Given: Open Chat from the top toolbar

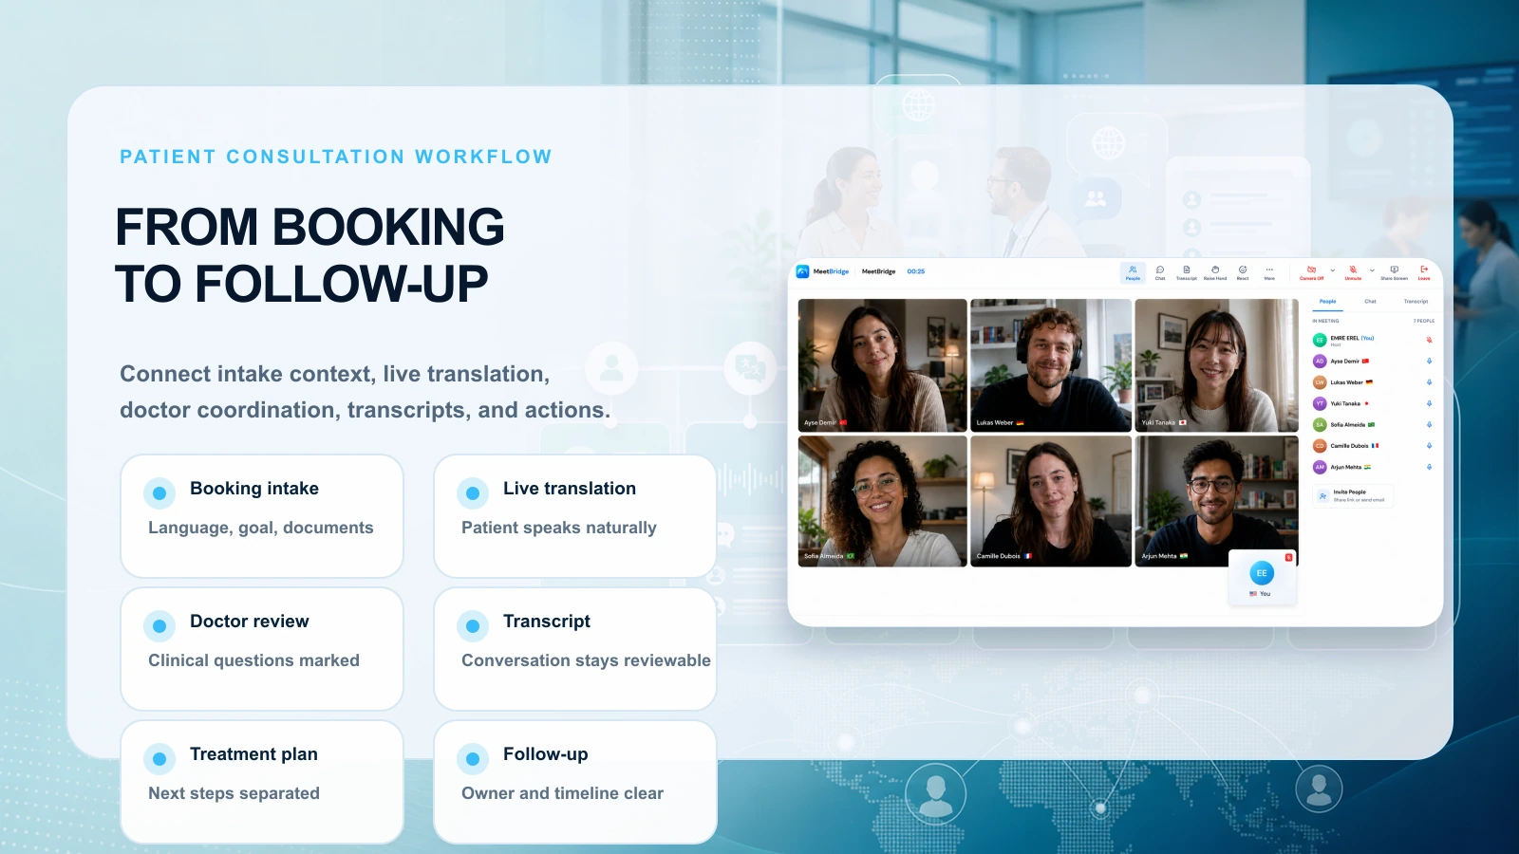Looking at the screenshot, I should pyautogui.click(x=1160, y=272).
